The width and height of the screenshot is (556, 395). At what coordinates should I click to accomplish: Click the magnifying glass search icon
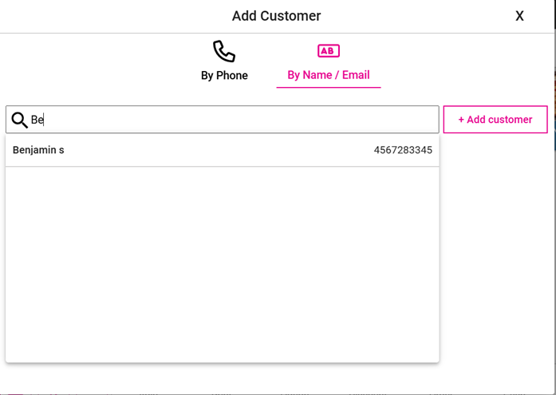click(x=19, y=120)
